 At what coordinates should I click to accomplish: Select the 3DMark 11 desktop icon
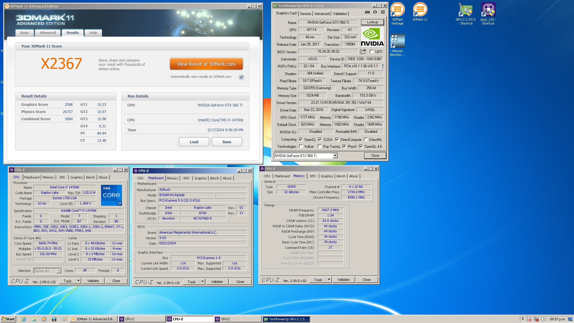pos(420,12)
